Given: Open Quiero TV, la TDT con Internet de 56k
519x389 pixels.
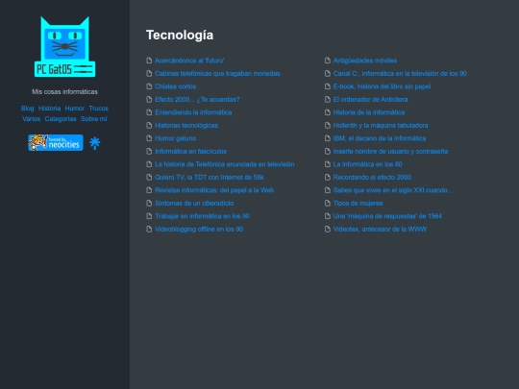Looking at the screenshot, I should (x=210, y=178).
